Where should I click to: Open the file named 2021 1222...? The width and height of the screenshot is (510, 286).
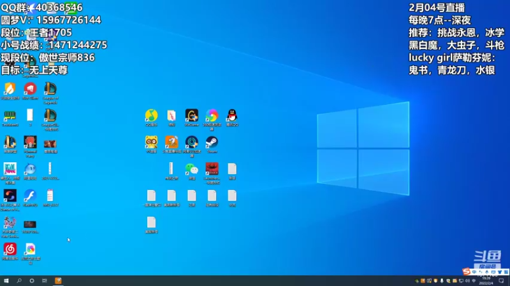(50, 169)
